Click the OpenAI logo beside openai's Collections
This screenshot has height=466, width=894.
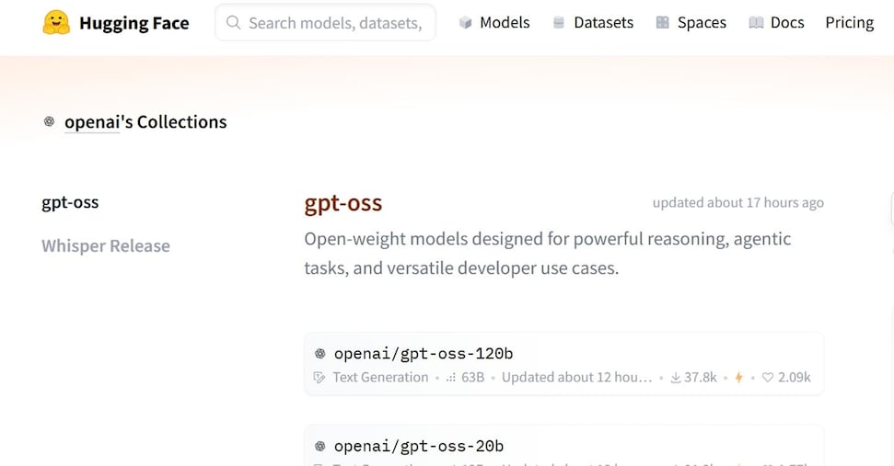(x=49, y=121)
